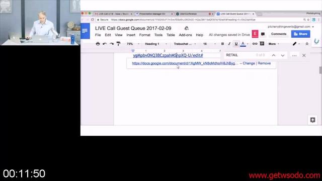322x181 pixels.
Task: Open the Editing mode pencil menu
Action: point(296,44)
